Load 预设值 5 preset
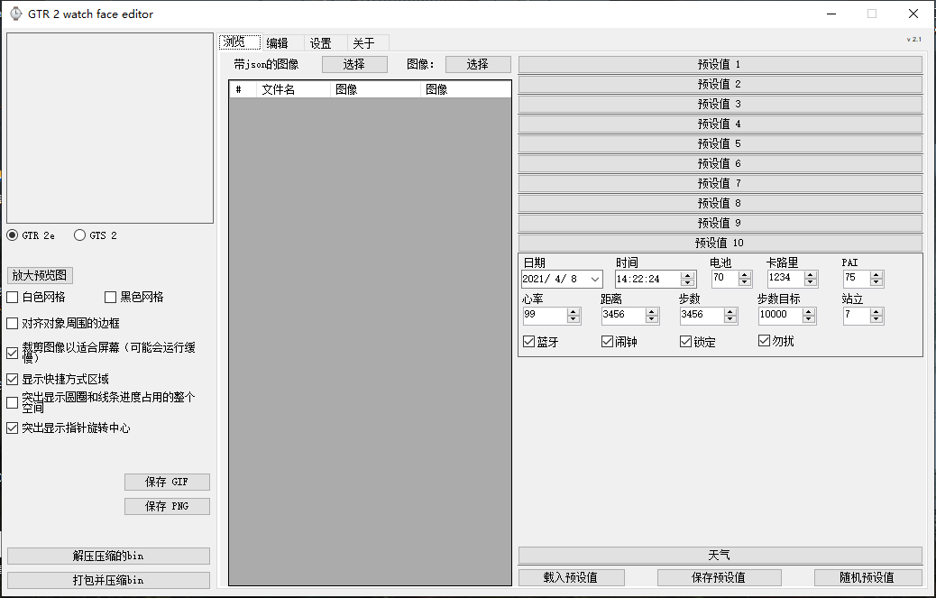936x598 pixels. pos(720,143)
